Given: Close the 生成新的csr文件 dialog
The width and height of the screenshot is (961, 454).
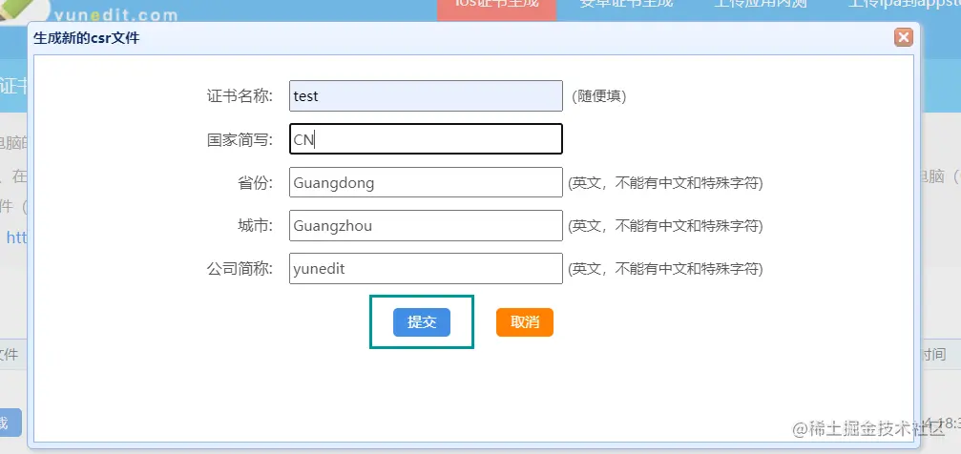Looking at the screenshot, I should pos(903,37).
